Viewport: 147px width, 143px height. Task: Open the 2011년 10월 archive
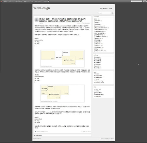[x=98, y=61]
